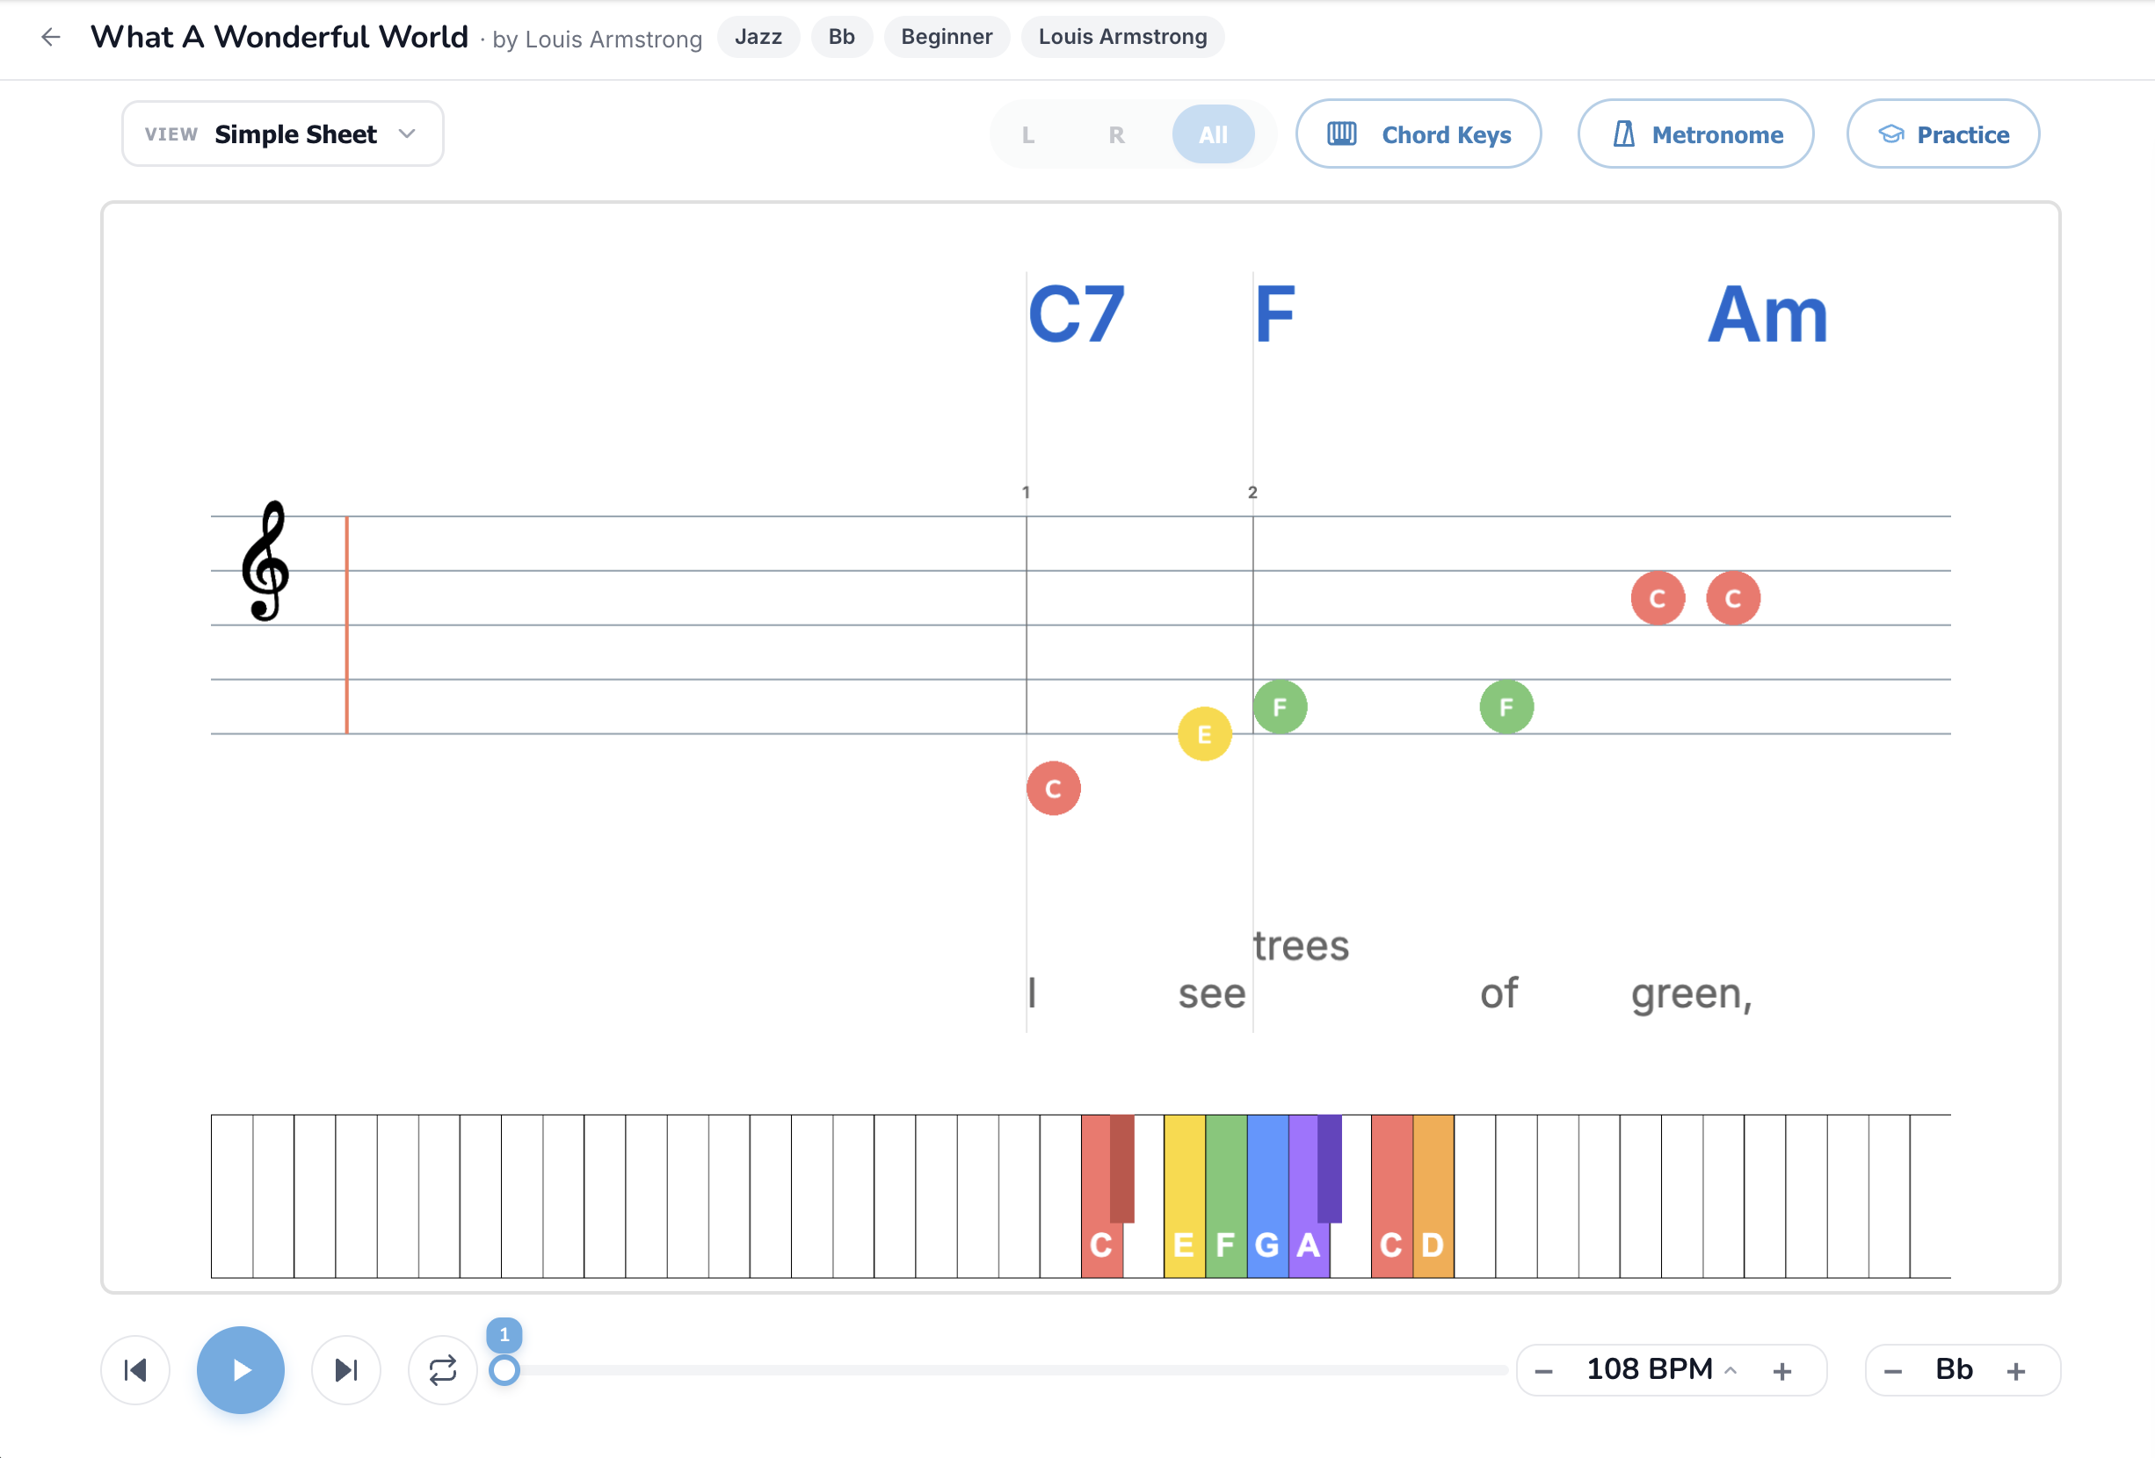Transpose up with the key plus
This screenshot has height=1458, width=2155.
[2016, 1371]
